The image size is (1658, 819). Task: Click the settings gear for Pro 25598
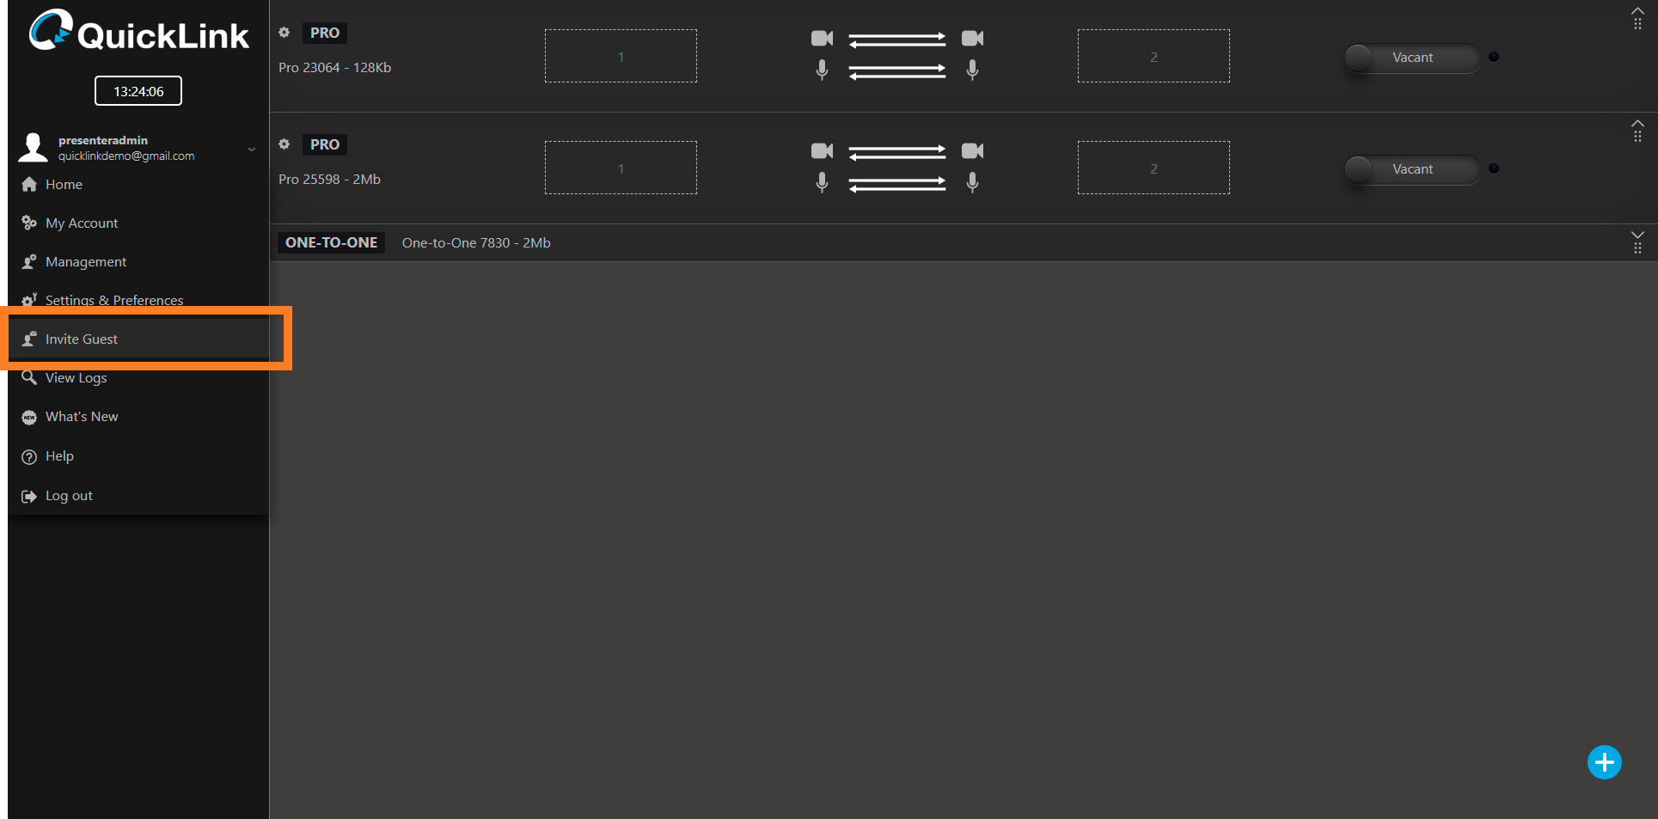(284, 144)
